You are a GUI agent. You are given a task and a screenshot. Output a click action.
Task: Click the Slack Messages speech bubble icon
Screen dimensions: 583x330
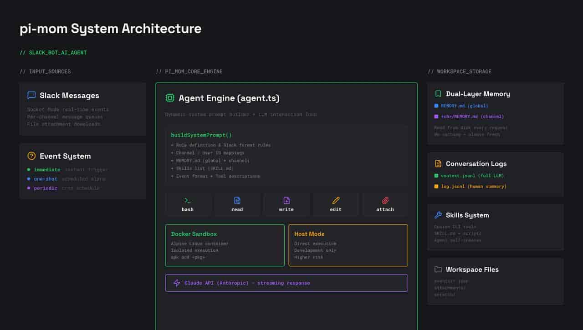[x=31, y=95]
